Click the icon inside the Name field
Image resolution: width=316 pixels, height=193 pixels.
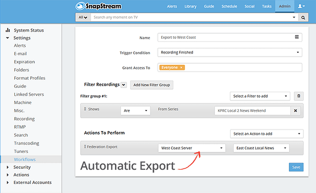pyautogui.click(x=297, y=37)
